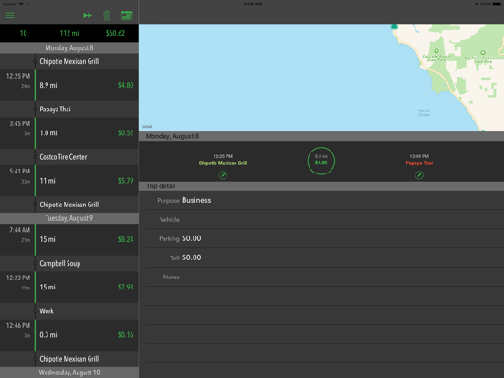Select the Vehicle field
This screenshot has width=504, height=378.
[325, 219]
